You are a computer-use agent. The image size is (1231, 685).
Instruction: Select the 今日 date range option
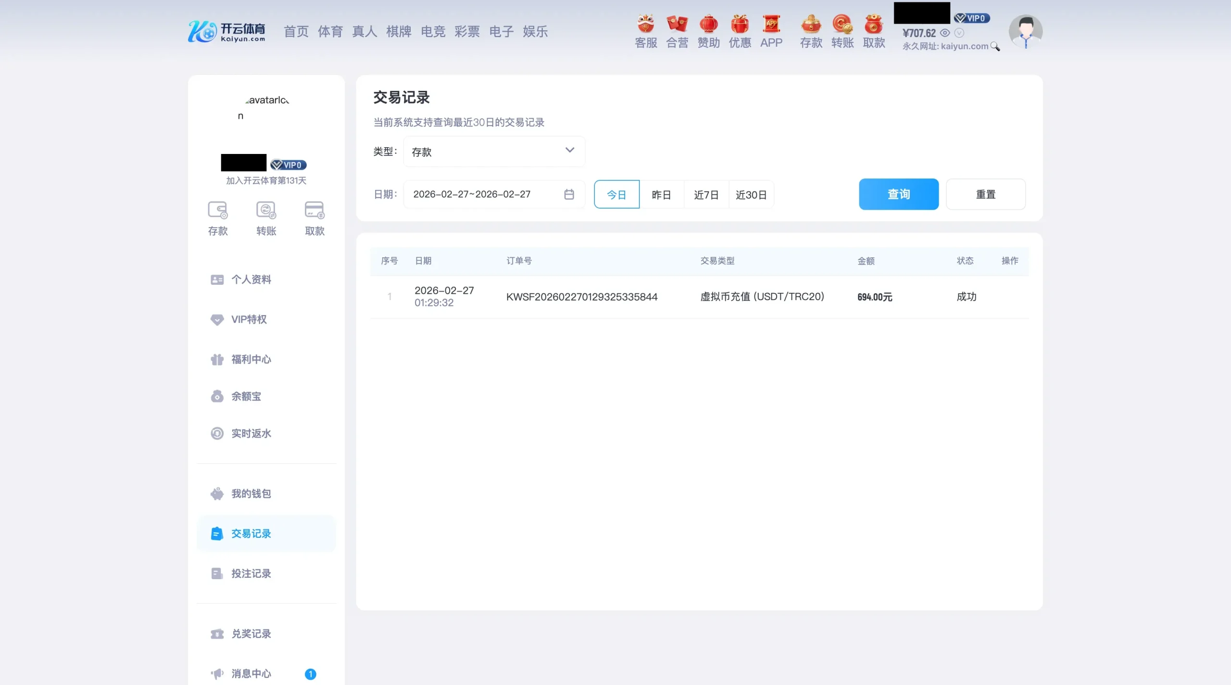[x=616, y=194]
